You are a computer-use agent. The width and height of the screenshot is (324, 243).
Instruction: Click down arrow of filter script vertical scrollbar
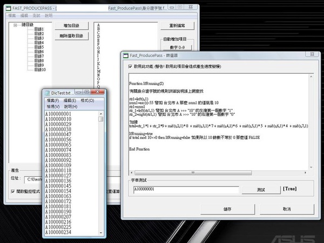tap(311, 168)
